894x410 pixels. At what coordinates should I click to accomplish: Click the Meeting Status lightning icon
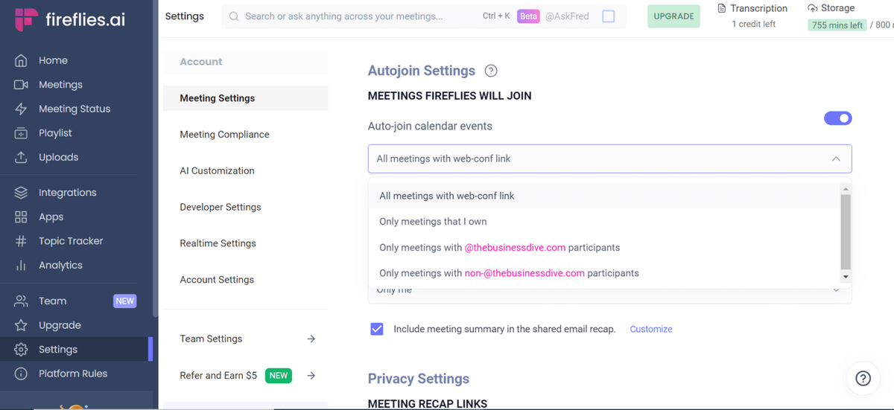click(x=21, y=109)
